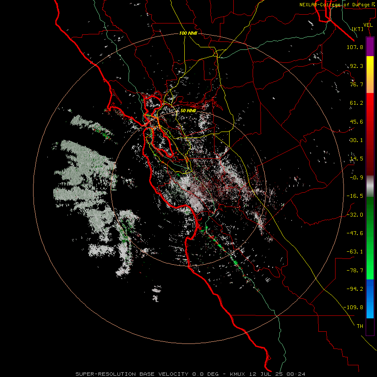377x377 pixels.
Task: Select the -32.0 scale value
Action: (x=355, y=215)
